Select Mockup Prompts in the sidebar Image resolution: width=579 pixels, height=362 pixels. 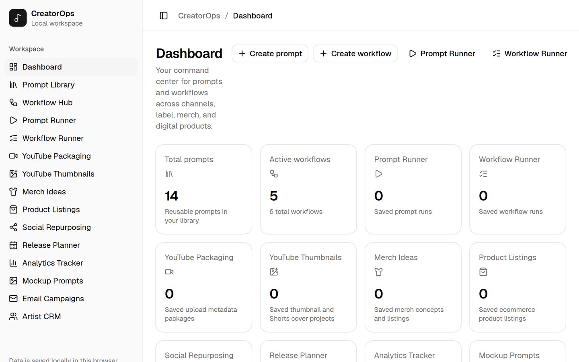(71, 281)
